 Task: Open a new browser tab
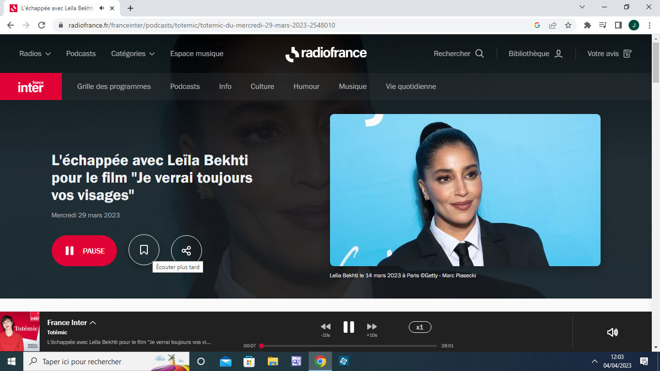(x=130, y=8)
